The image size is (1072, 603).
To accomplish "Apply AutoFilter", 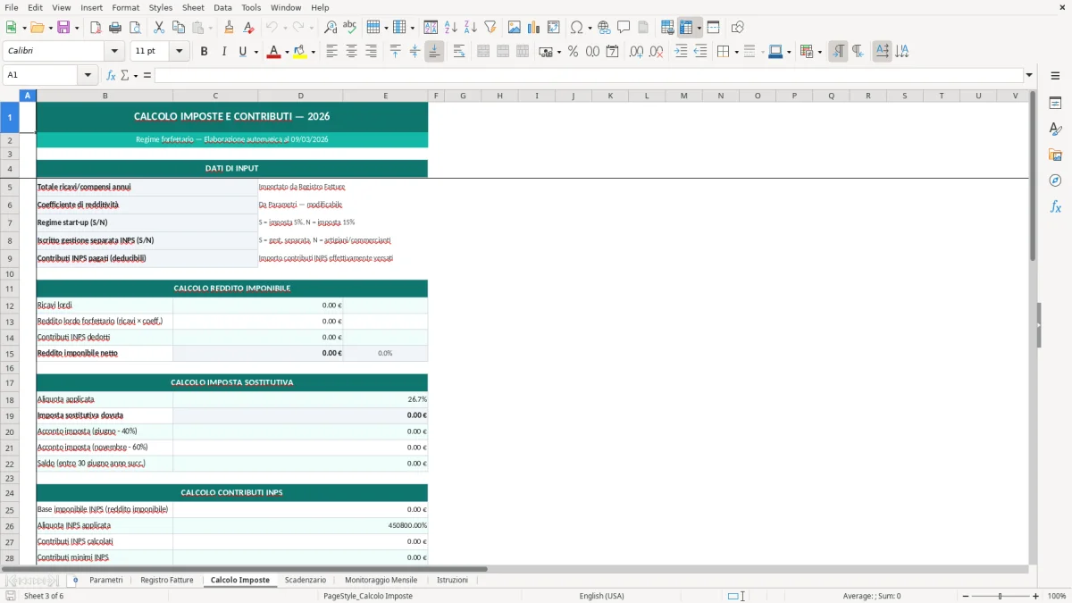I will pyautogui.click(x=490, y=28).
